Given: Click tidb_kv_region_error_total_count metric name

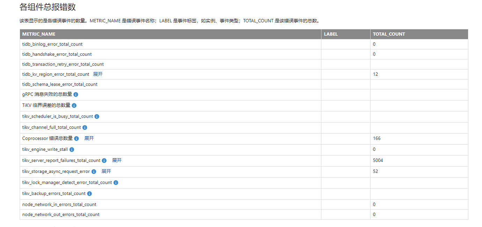Looking at the screenshot, I should point(56,74).
